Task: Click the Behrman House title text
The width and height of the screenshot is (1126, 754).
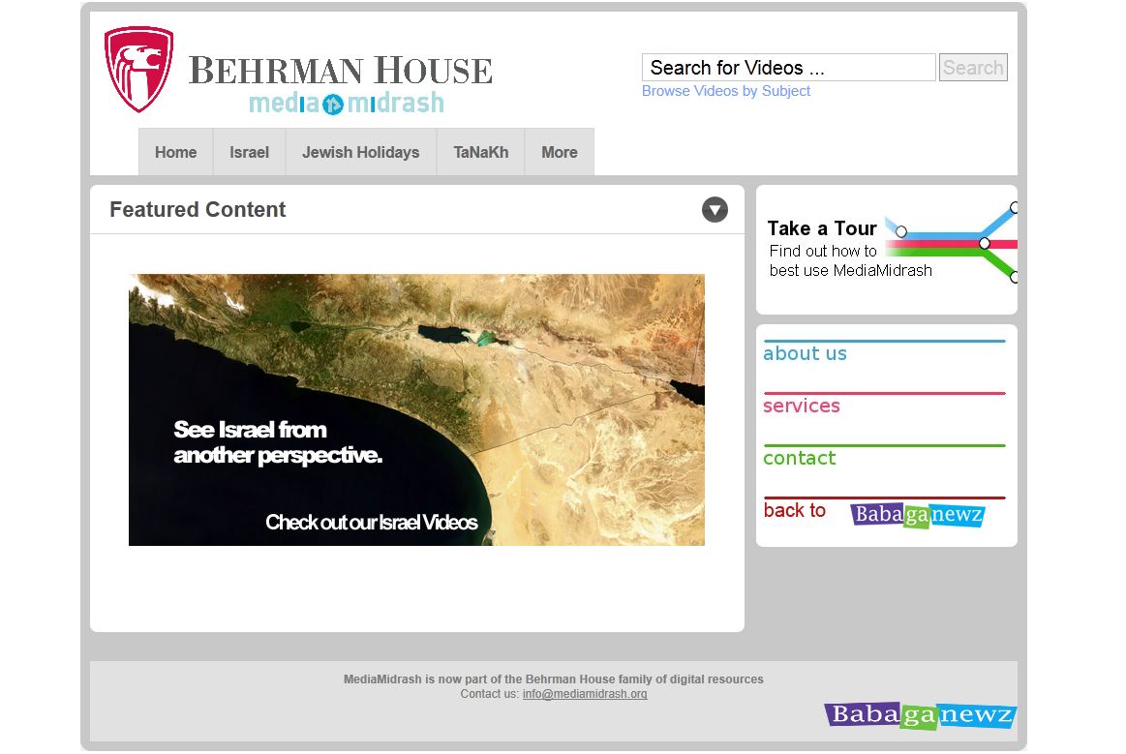Action: point(340,71)
